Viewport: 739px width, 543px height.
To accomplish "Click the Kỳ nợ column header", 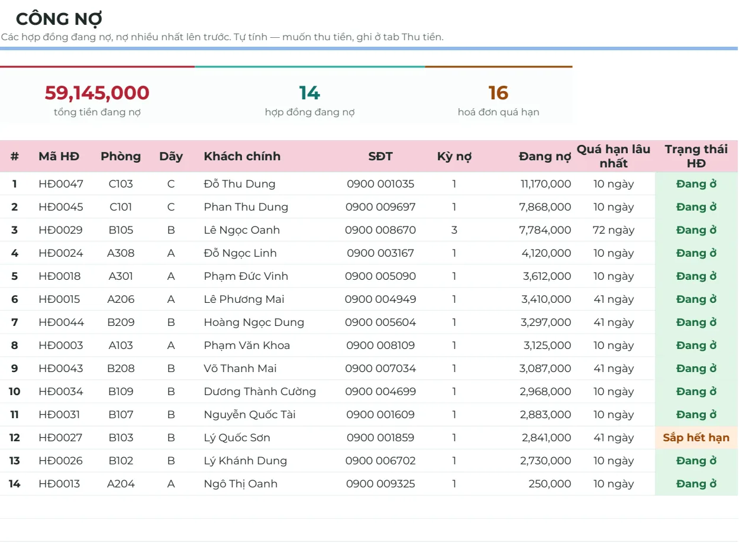I will (x=454, y=157).
